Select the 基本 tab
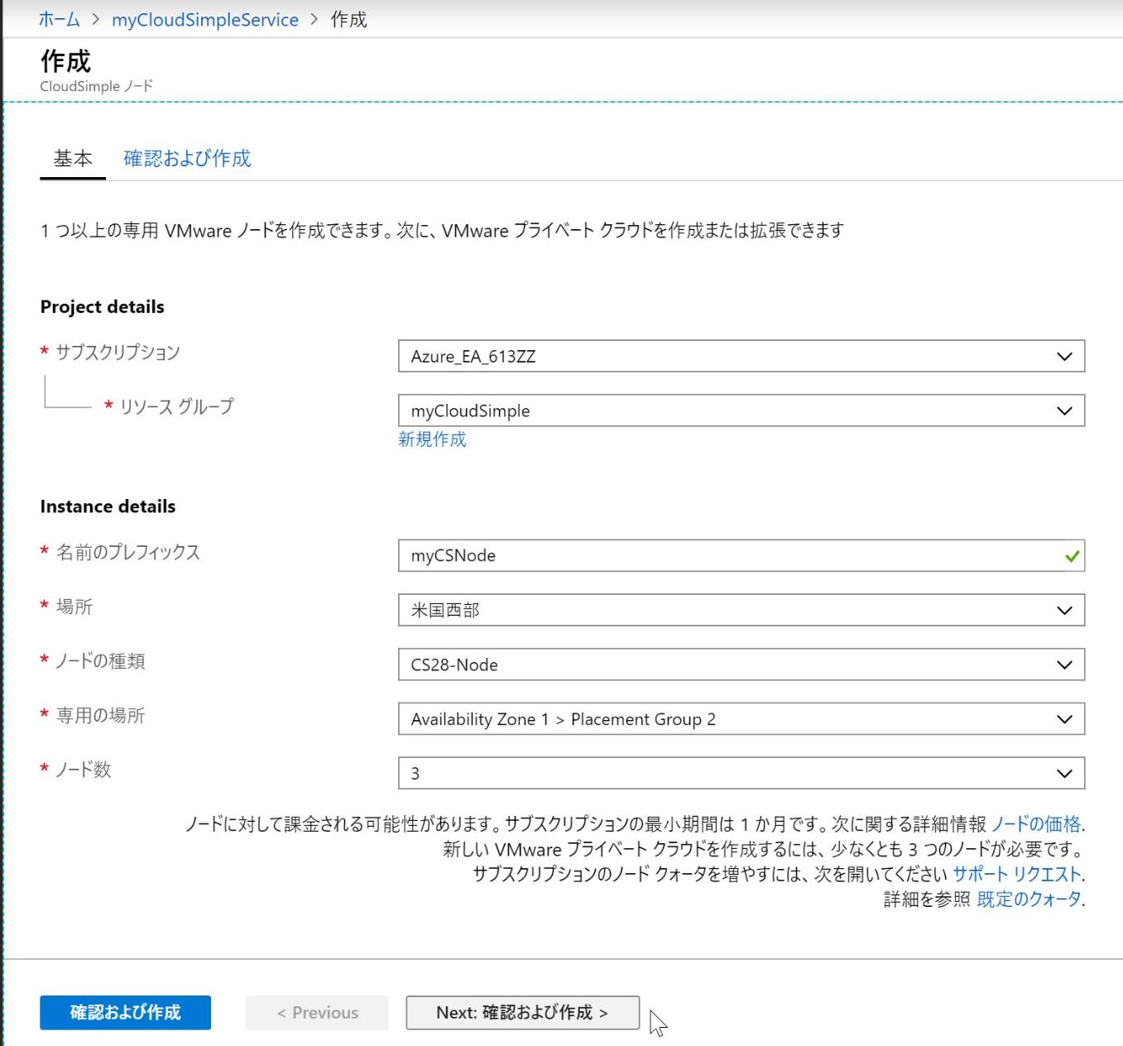 click(x=72, y=158)
